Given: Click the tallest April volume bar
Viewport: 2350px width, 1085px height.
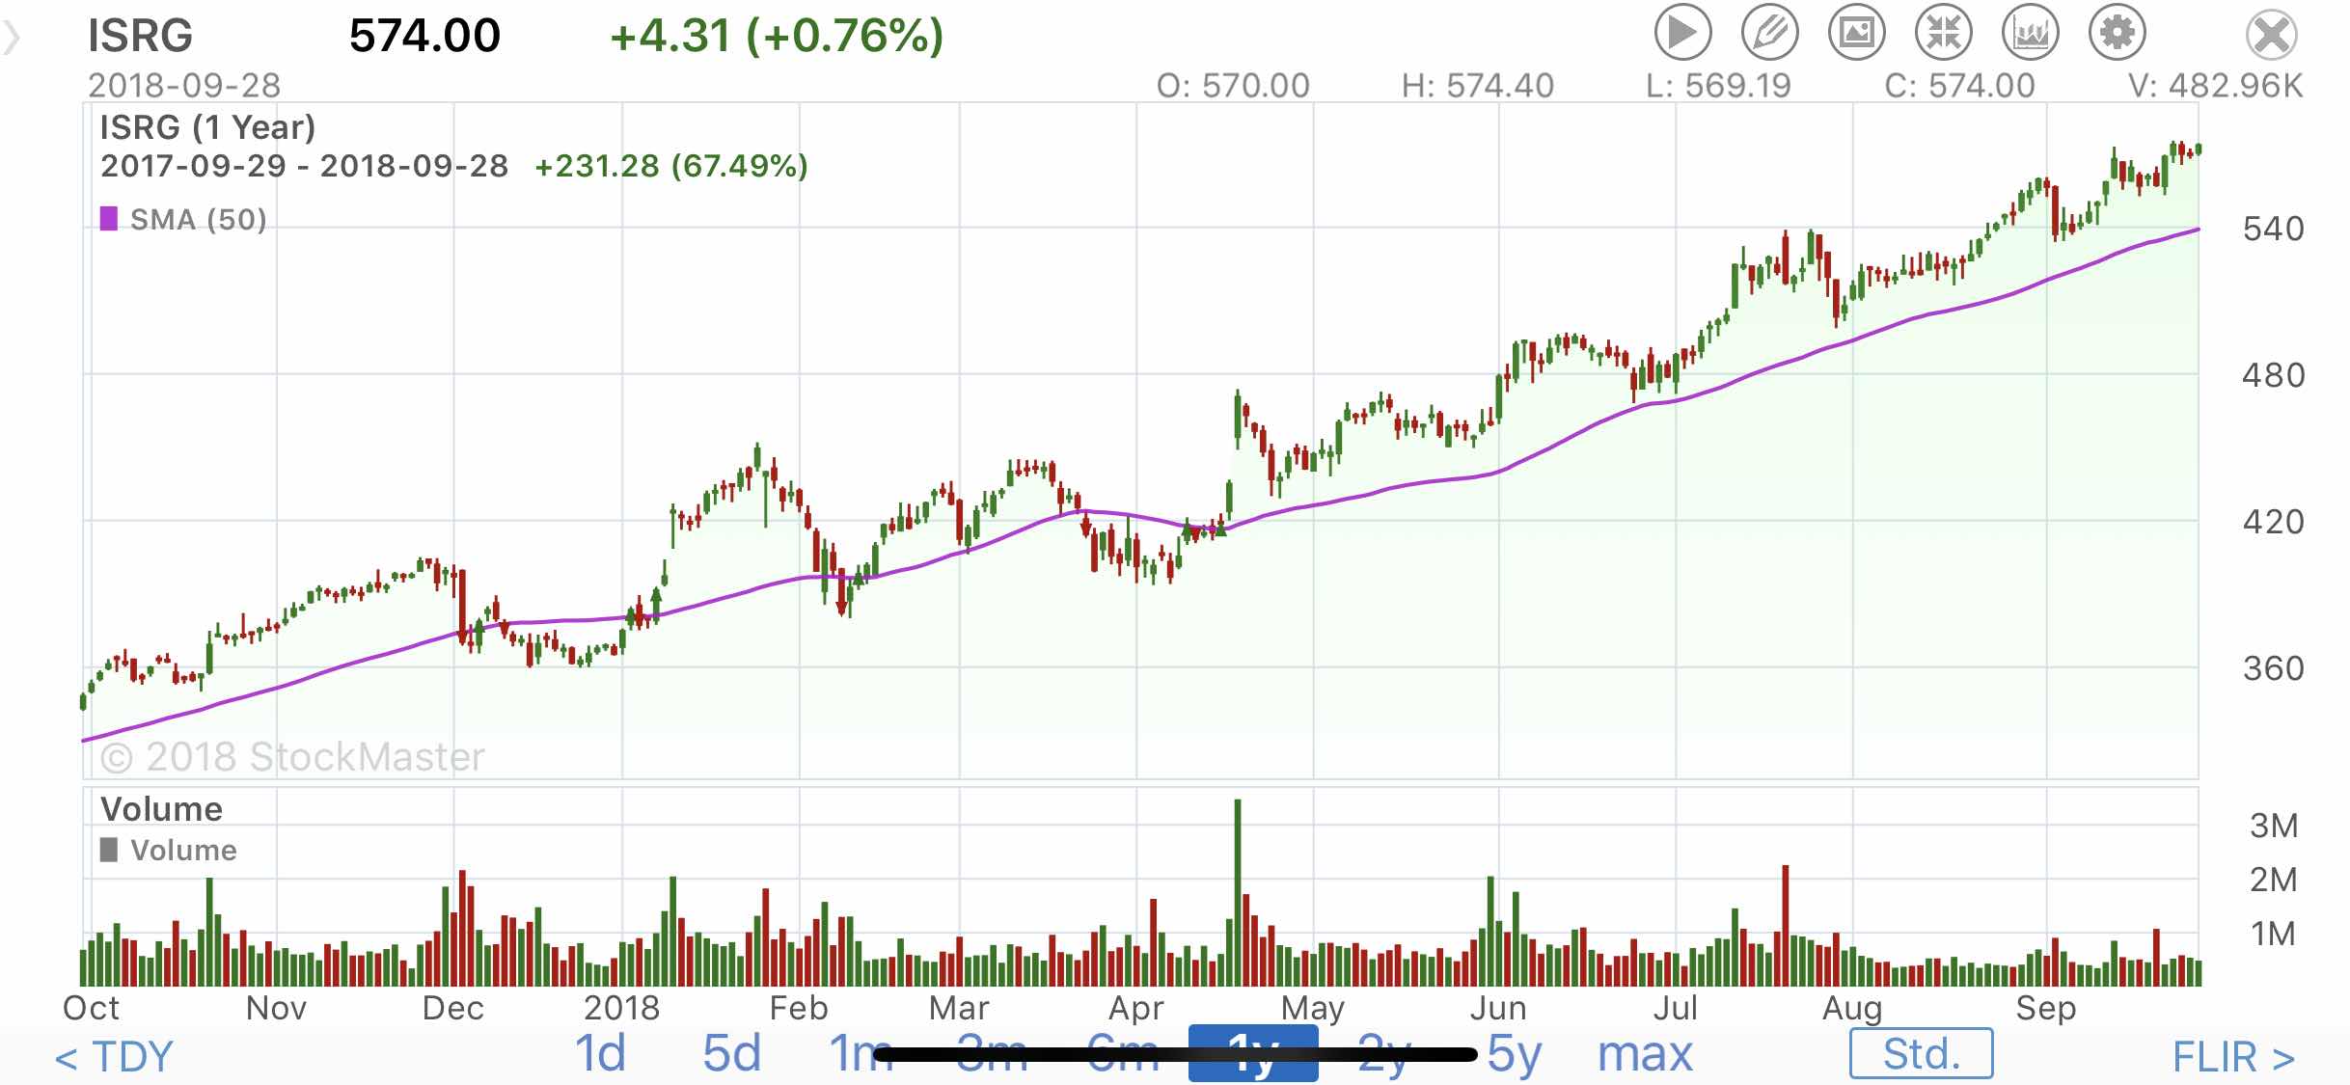Looking at the screenshot, I should point(1237,892).
